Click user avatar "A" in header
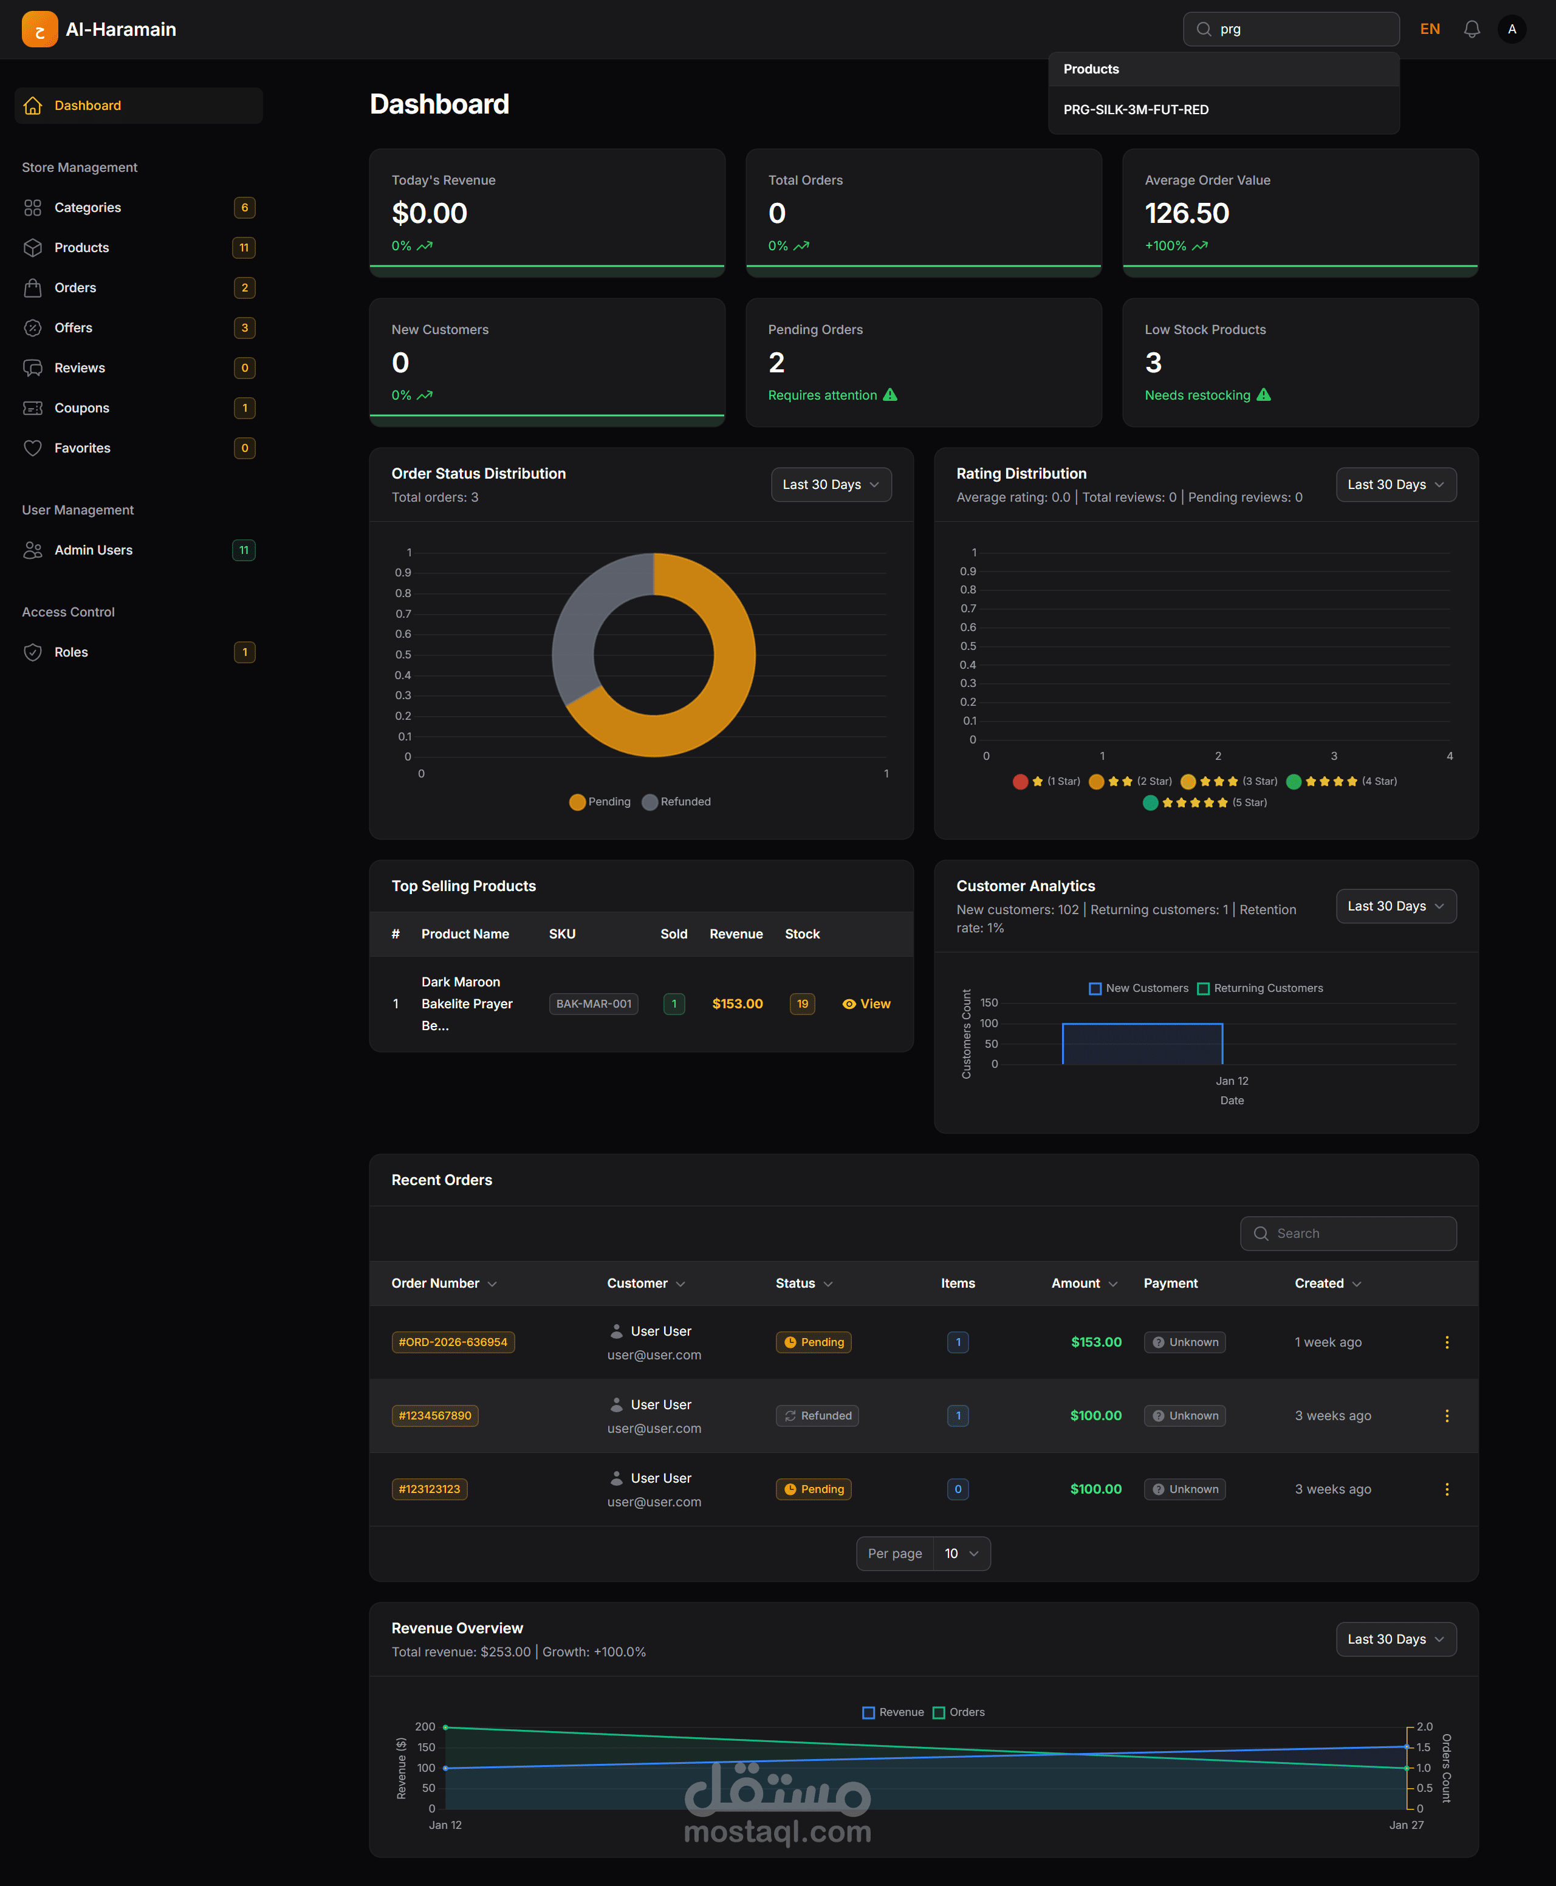This screenshot has height=1886, width=1556. coord(1511,30)
